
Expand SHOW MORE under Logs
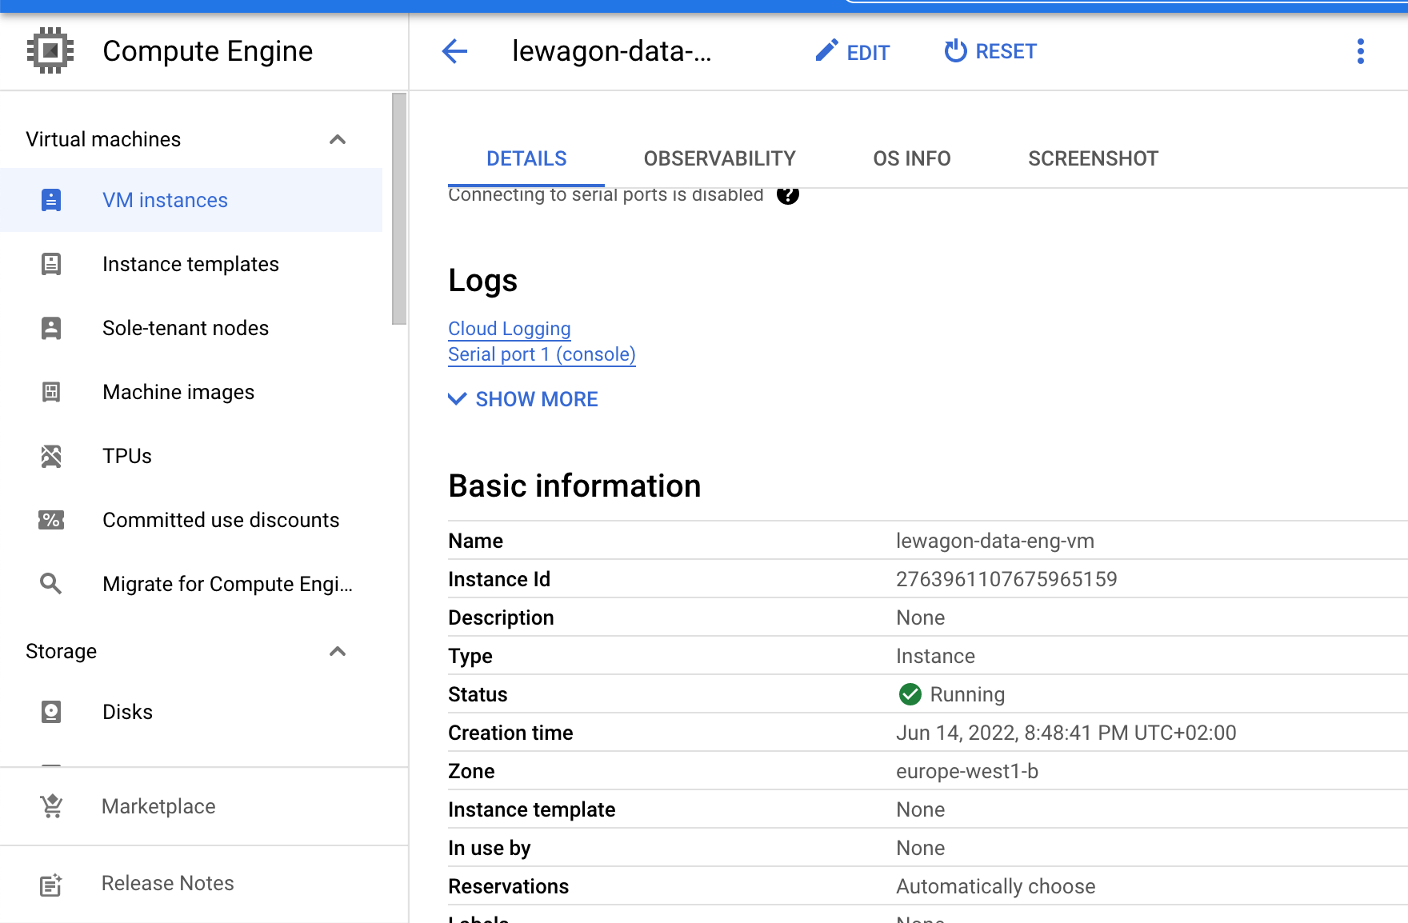[523, 399]
